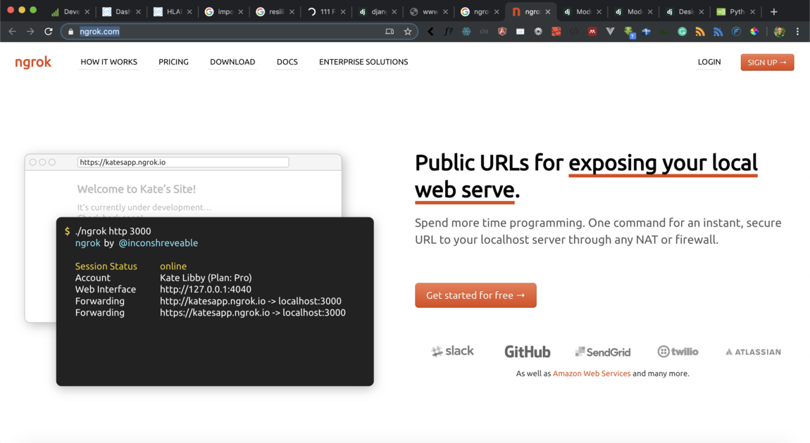Click the Get started for free button
Screen dimensions: 810x443
[x=475, y=295]
